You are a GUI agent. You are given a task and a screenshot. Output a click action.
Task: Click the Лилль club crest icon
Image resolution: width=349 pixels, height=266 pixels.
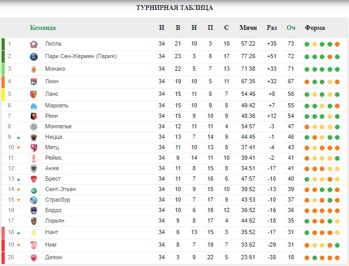[x=33, y=44]
